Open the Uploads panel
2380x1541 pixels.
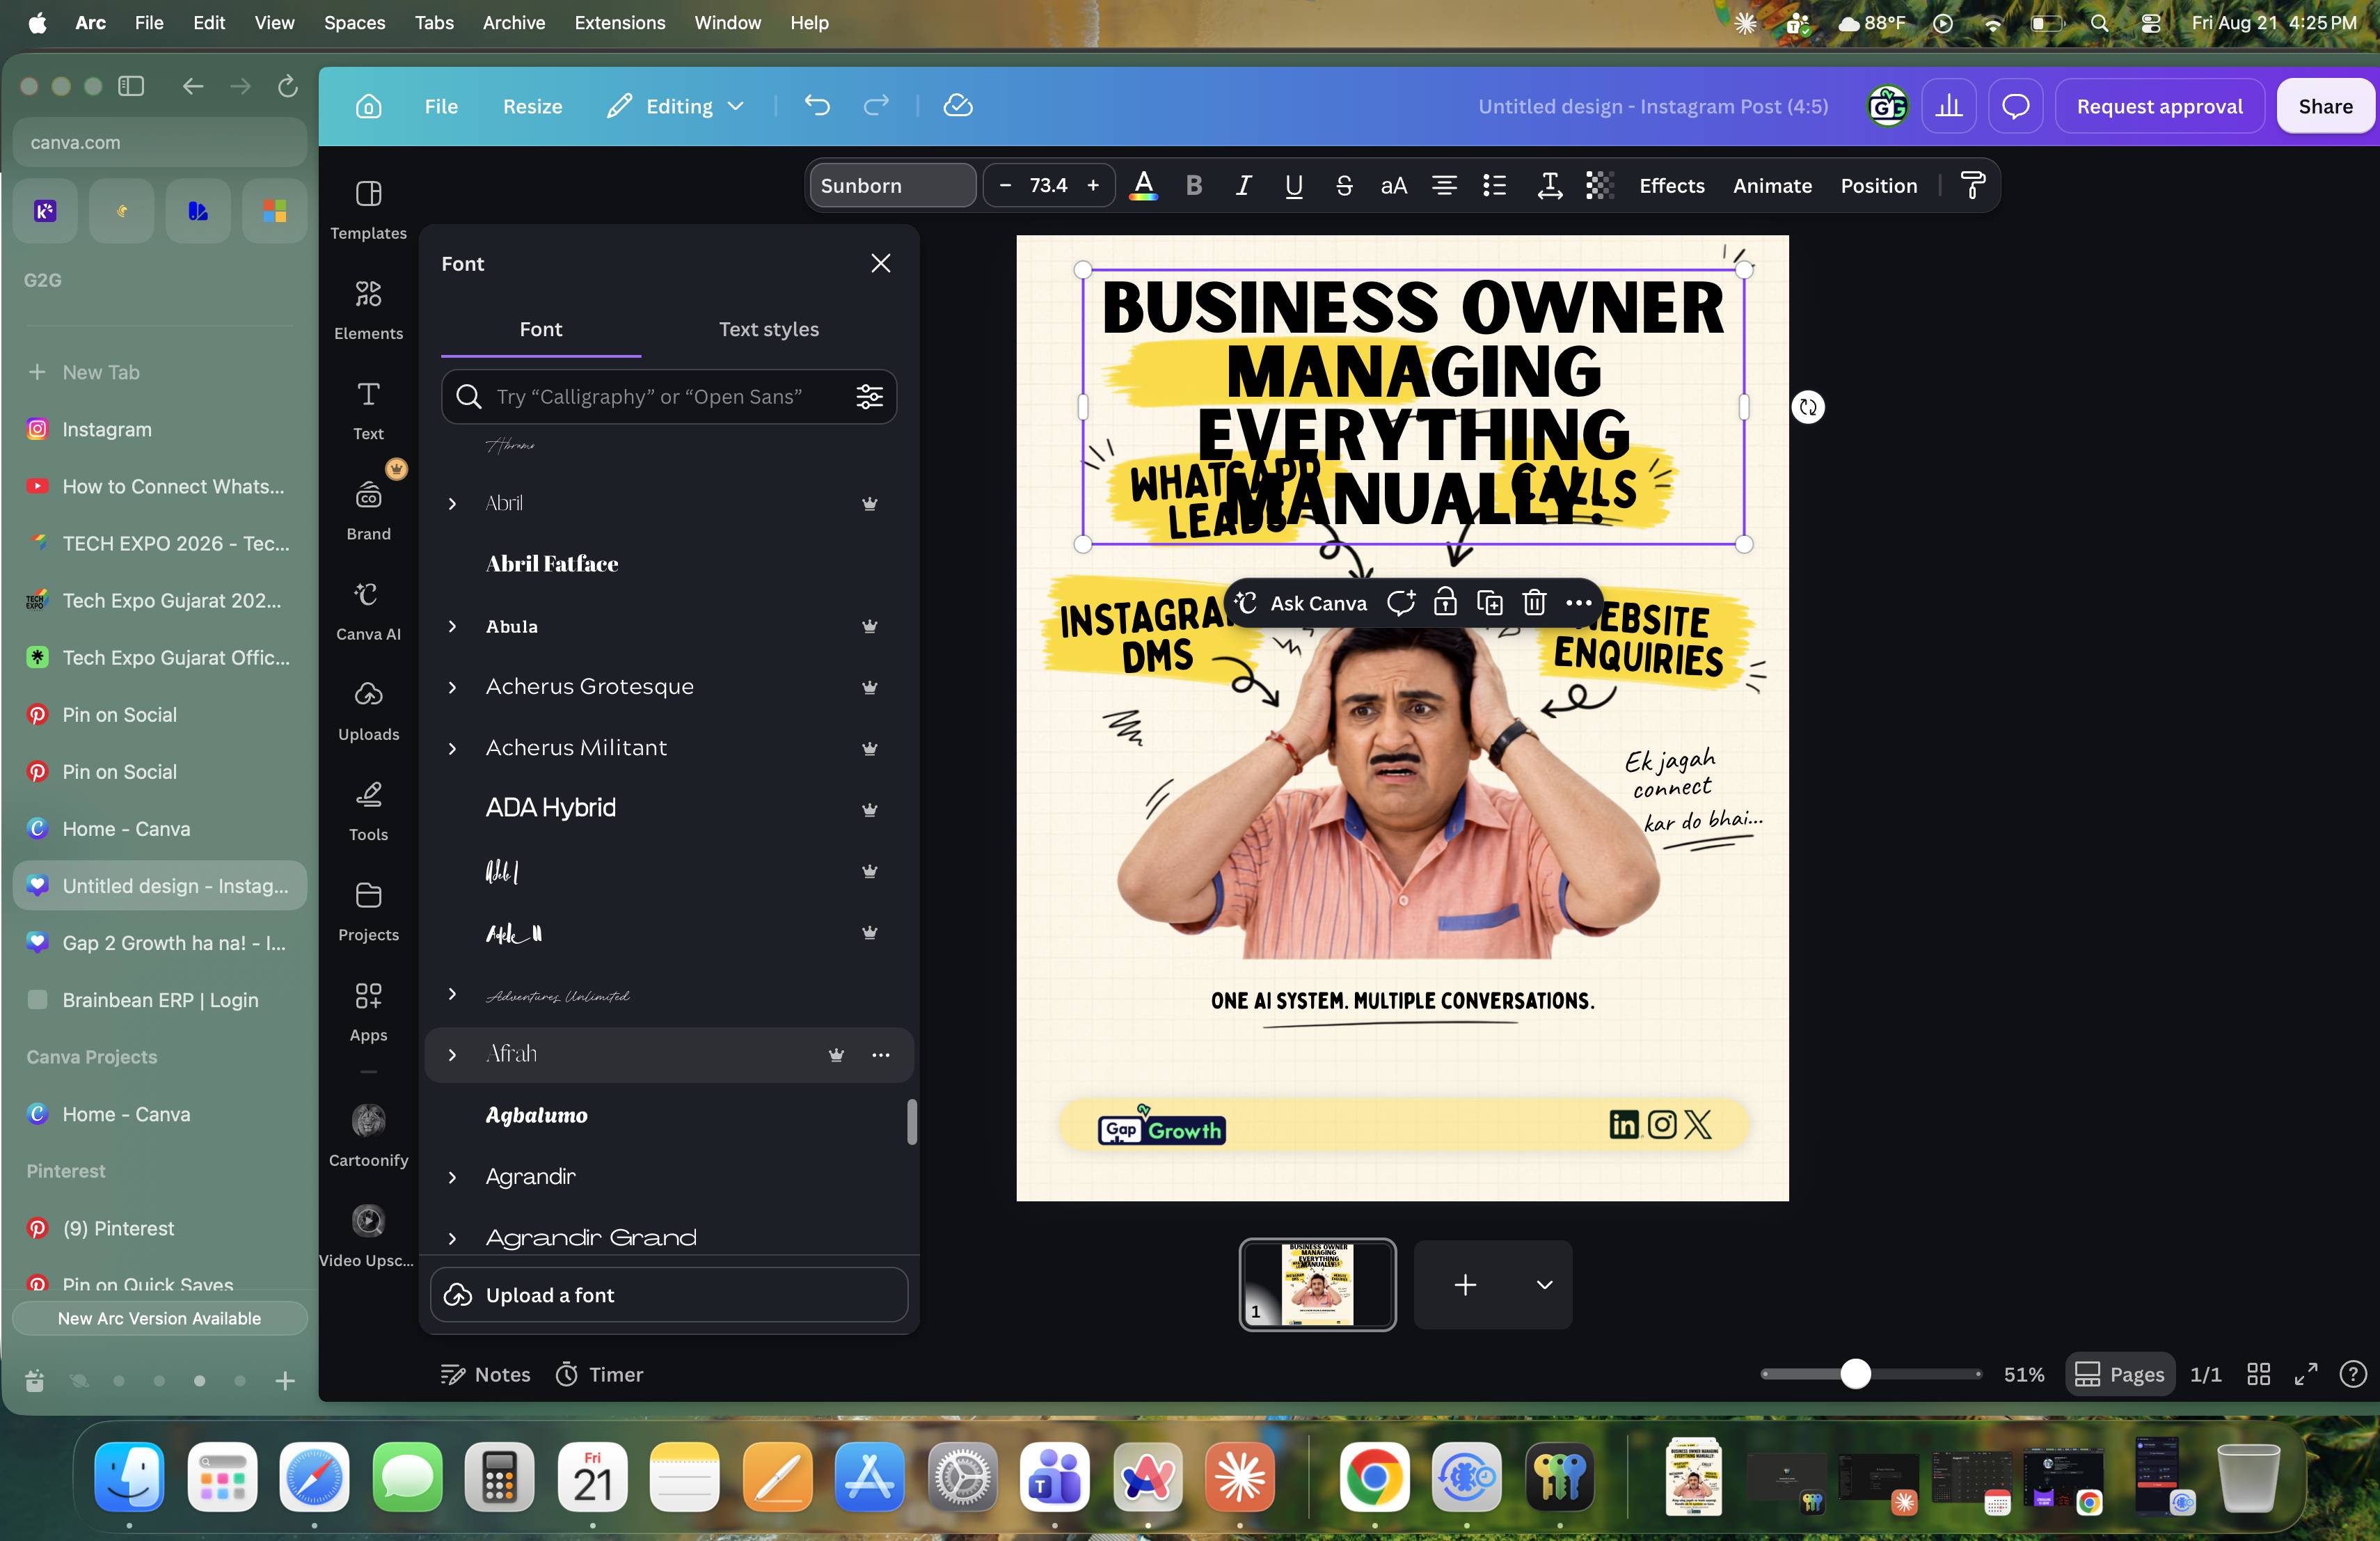point(368,711)
